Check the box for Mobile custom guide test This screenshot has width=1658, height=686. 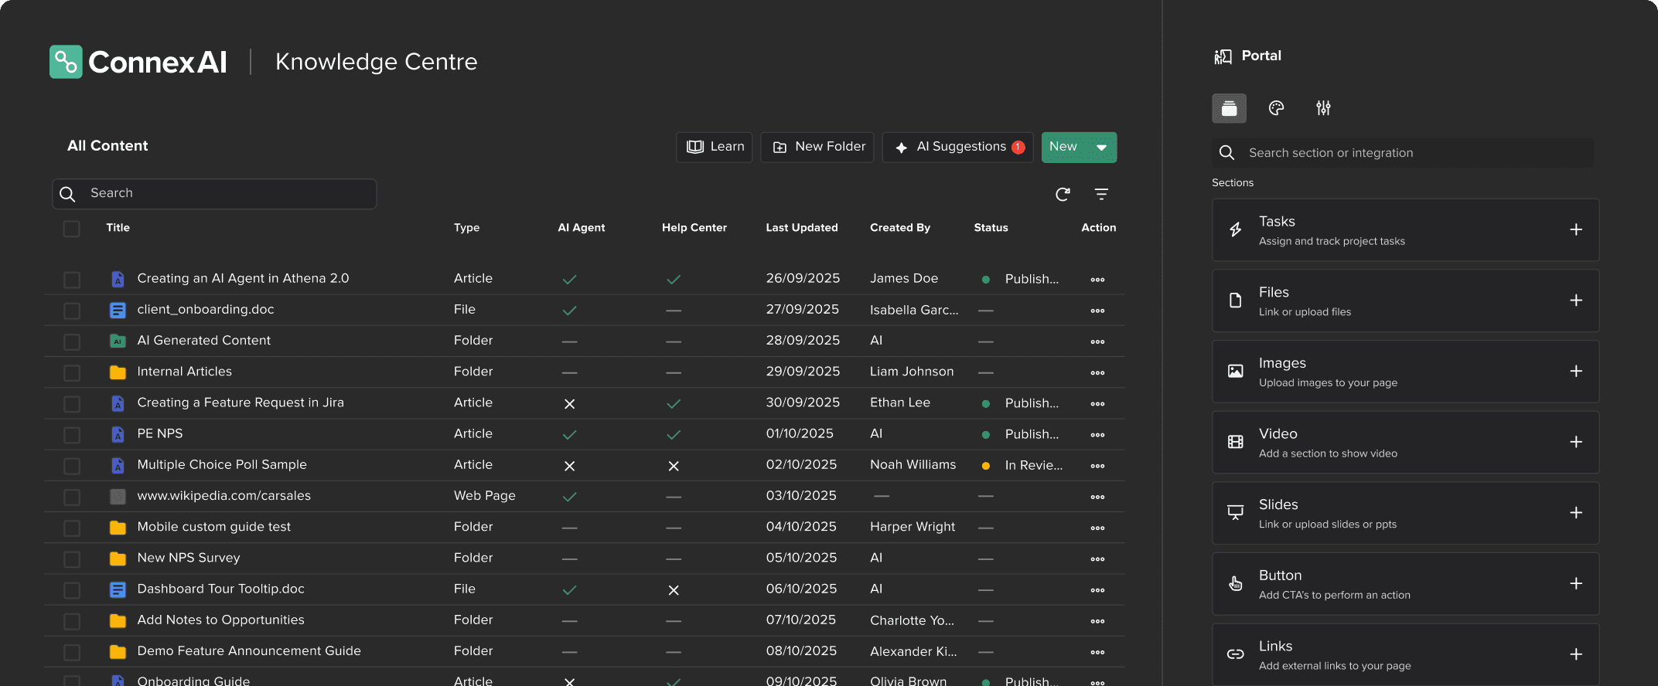click(x=72, y=528)
